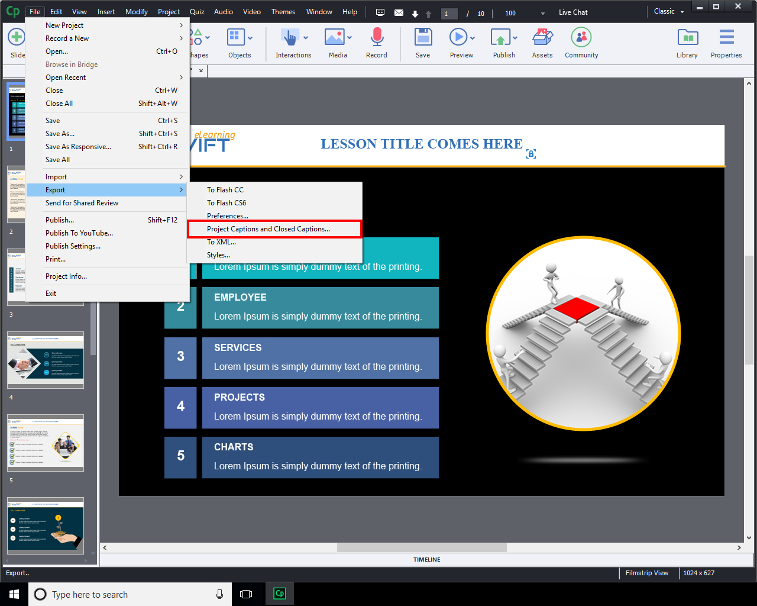Open the Community icon
Screen dimensions: 757x606
click(581, 37)
